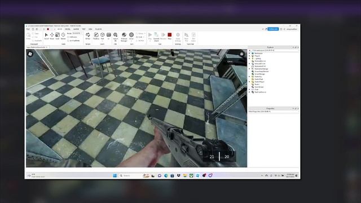
Task: Expand the ReplicatedStorage node
Action: click(249, 69)
